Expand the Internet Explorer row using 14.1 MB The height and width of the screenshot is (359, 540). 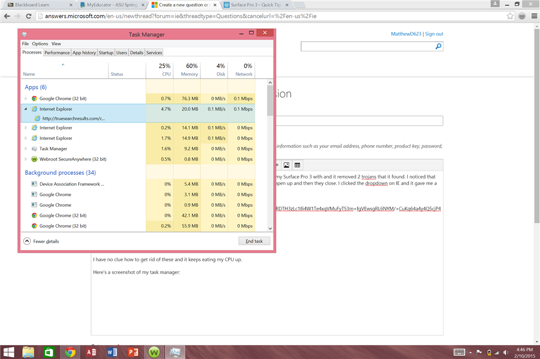(x=25, y=127)
